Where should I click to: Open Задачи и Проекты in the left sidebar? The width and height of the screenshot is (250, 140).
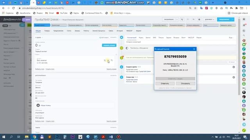click(11, 41)
